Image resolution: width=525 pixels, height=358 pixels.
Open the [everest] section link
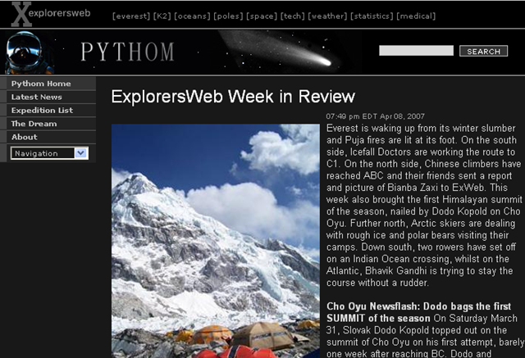(131, 16)
